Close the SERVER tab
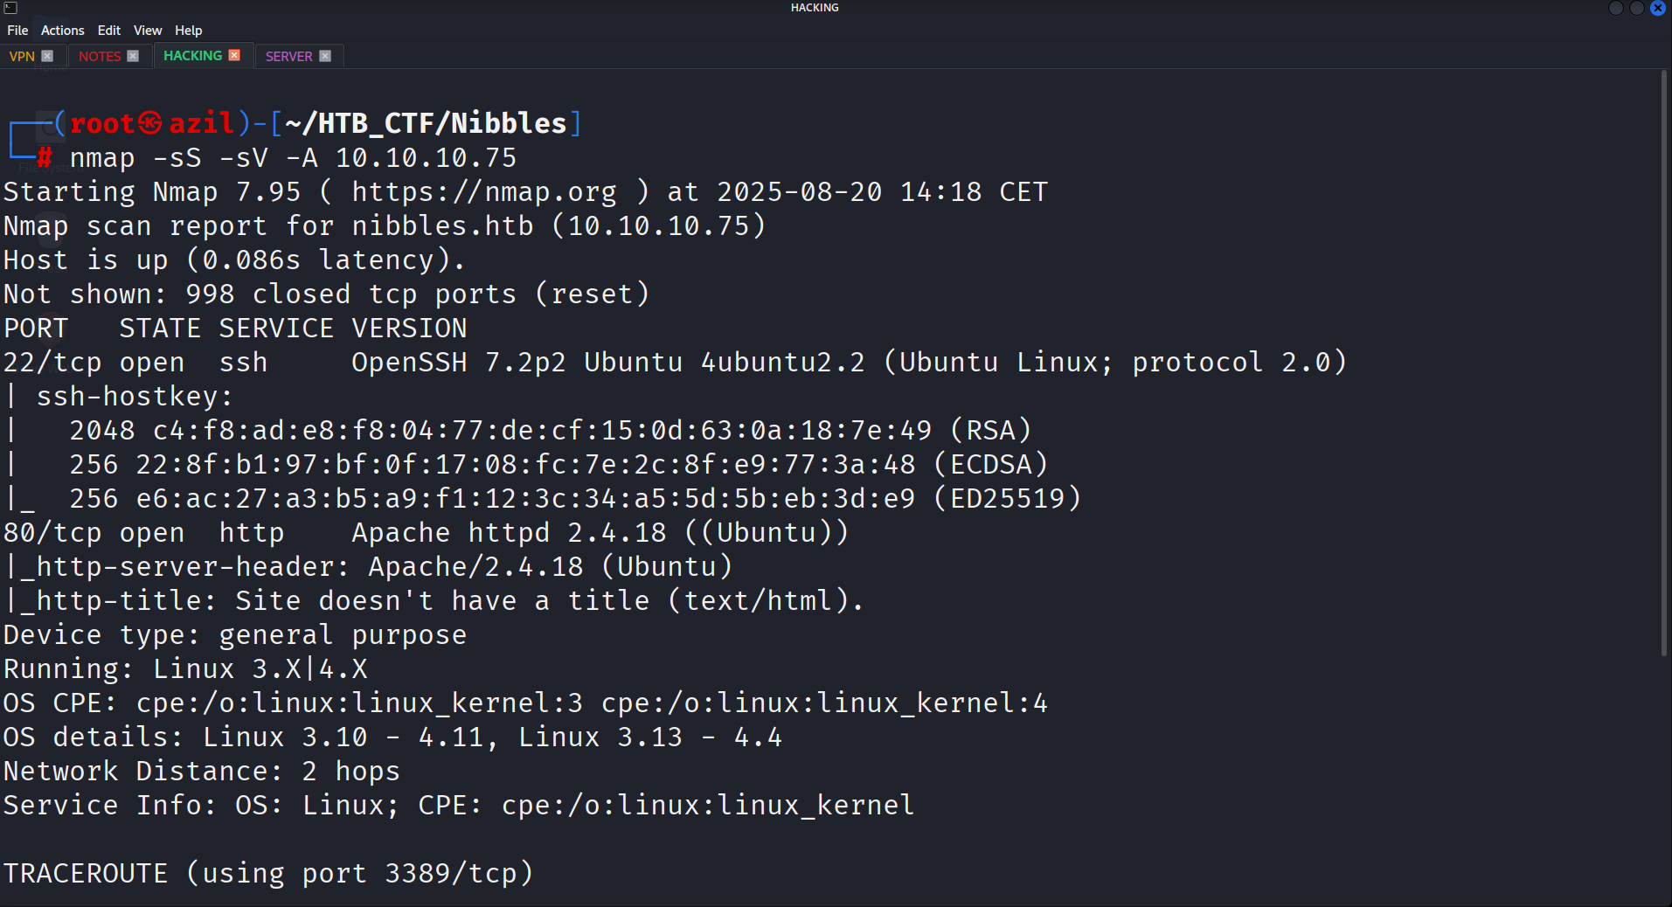The height and width of the screenshot is (907, 1672). click(325, 56)
